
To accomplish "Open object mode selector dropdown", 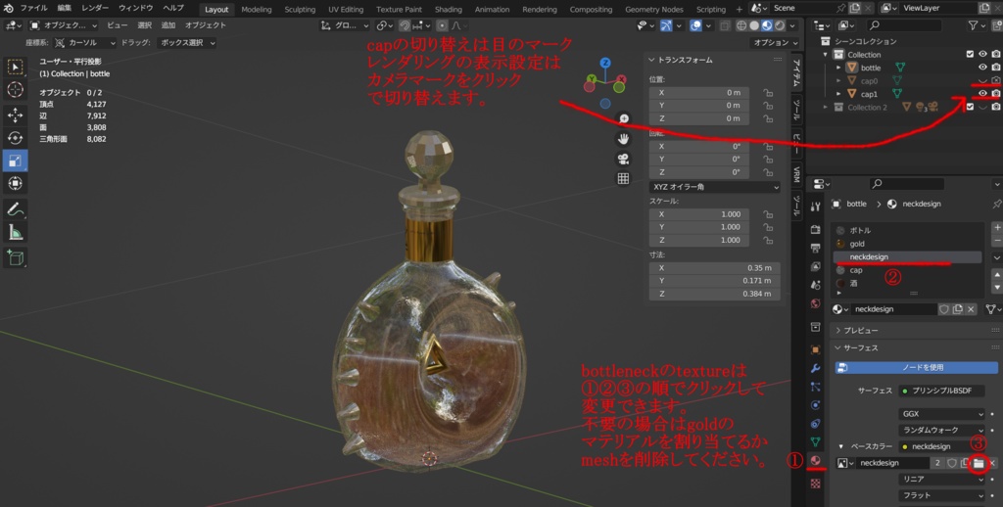I will tap(64, 25).
